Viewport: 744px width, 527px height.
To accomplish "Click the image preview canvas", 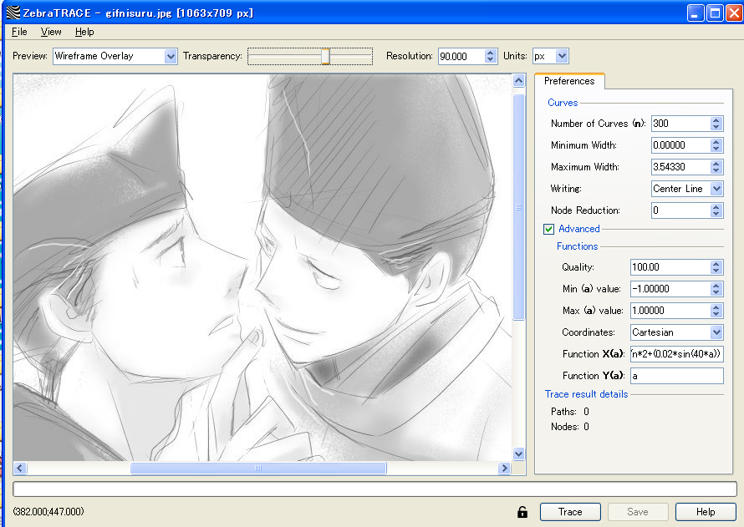I will click(262, 267).
